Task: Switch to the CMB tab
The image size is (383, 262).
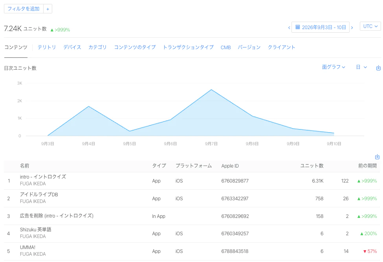Action: (x=226, y=48)
